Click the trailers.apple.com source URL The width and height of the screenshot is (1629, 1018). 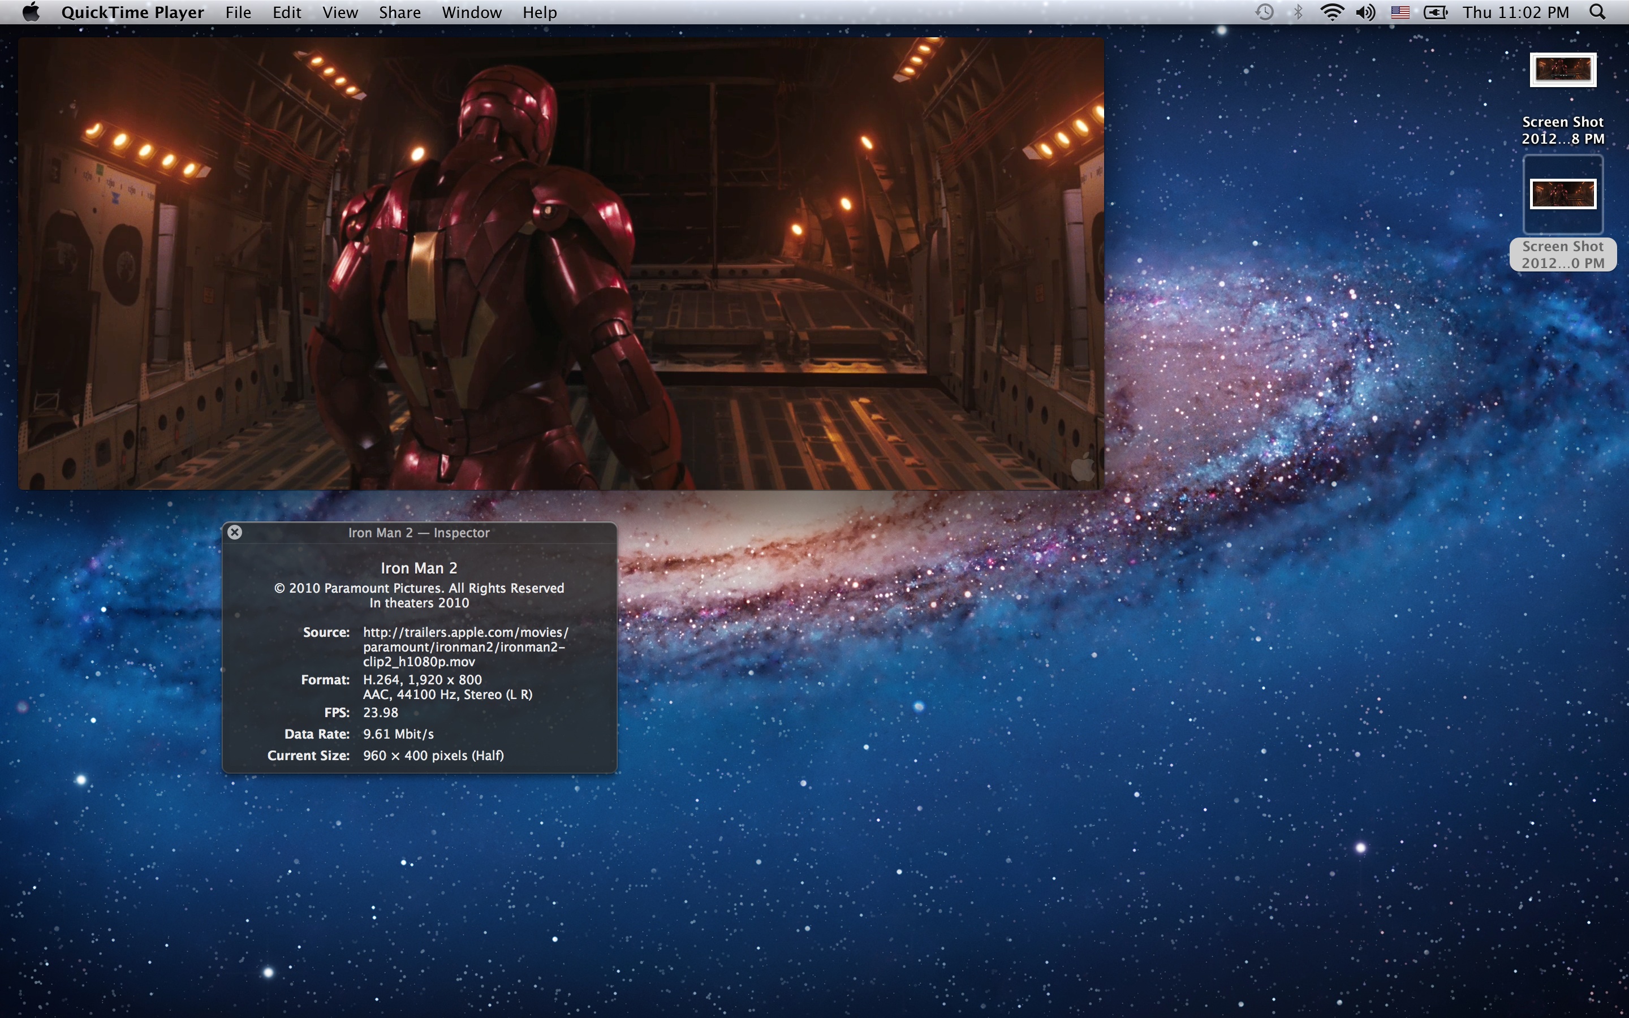tap(466, 647)
